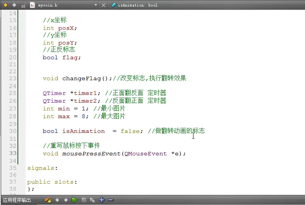Click the posY variable name

point(66,43)
